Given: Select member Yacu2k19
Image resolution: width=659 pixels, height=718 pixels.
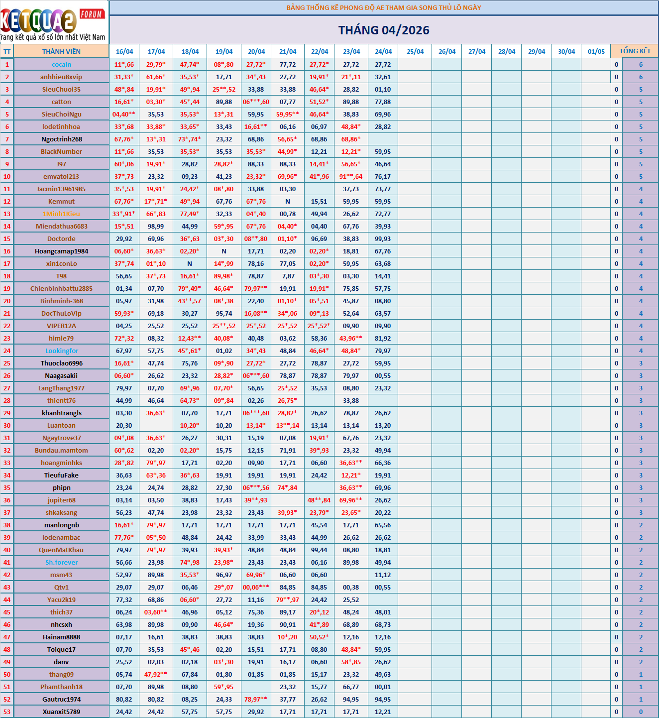Looking at the screenshot, I should (x=61, y=599).
